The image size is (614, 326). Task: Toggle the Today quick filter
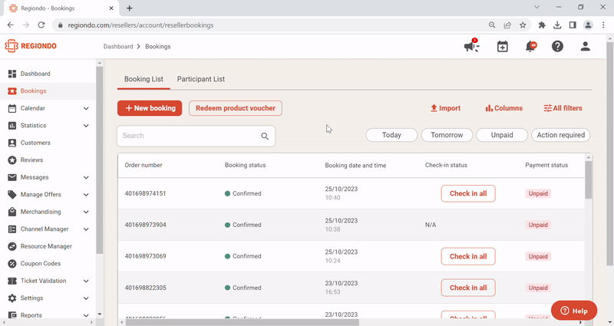[x=391, y=135]
